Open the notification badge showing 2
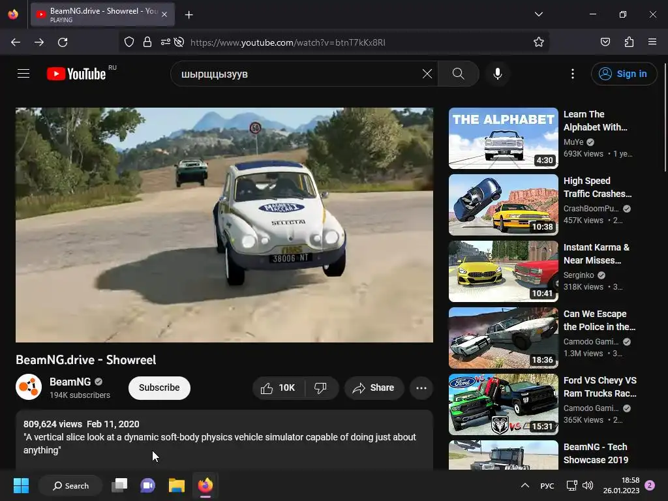 pos(650,485)
